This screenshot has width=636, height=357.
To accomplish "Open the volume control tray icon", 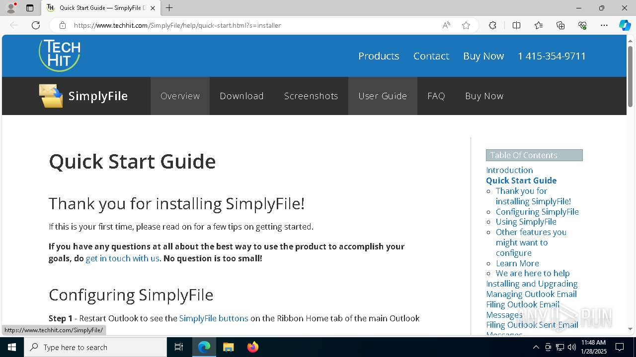I will (x=572, y=347).
